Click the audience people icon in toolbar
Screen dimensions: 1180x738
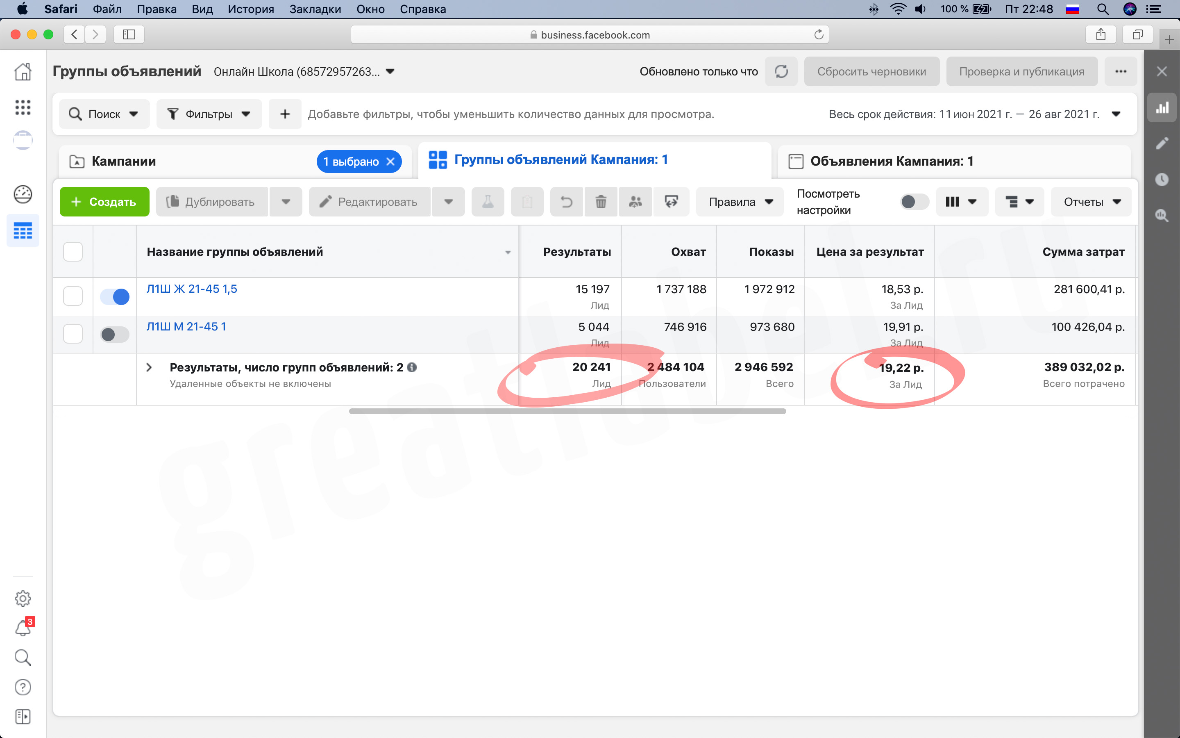(635, 202)
